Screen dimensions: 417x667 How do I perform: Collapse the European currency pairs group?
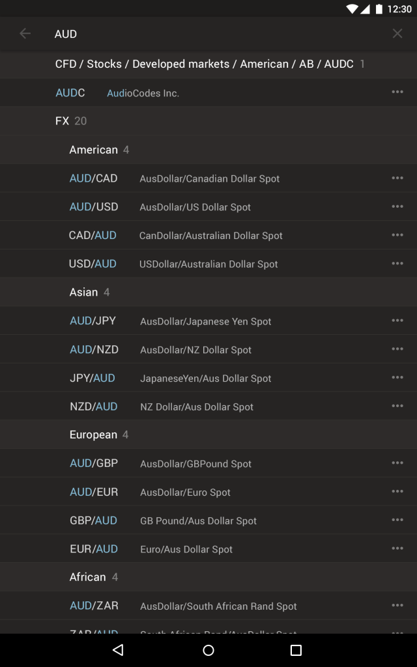click(94, 434)
